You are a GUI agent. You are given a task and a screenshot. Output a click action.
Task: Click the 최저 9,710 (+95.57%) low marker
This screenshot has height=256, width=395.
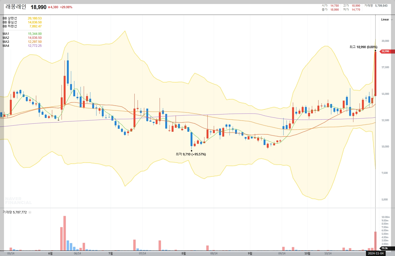(x=191, y=154)
